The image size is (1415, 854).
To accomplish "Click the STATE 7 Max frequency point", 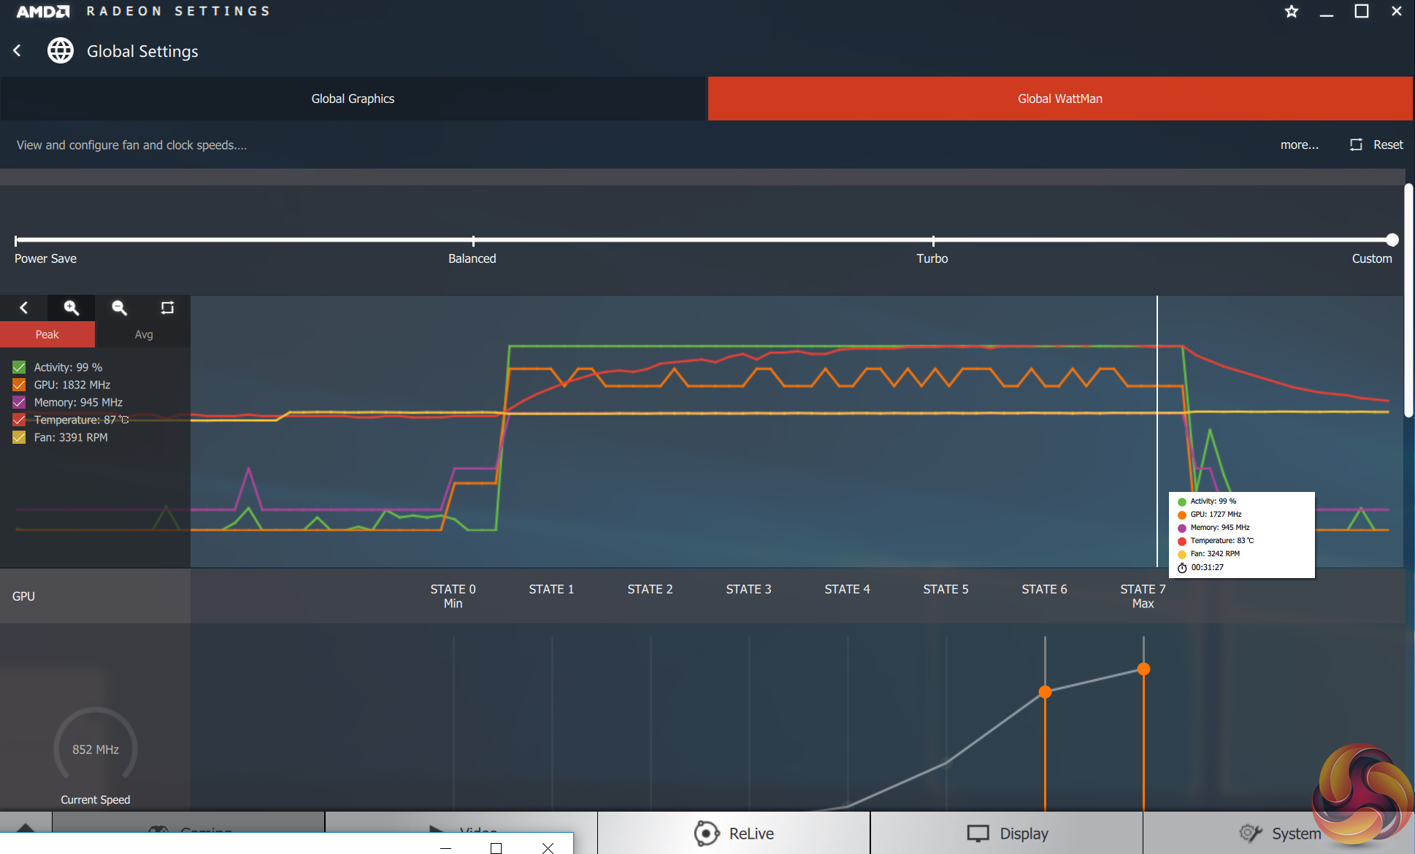I will pyautogui.click(x=1143, y=669).
